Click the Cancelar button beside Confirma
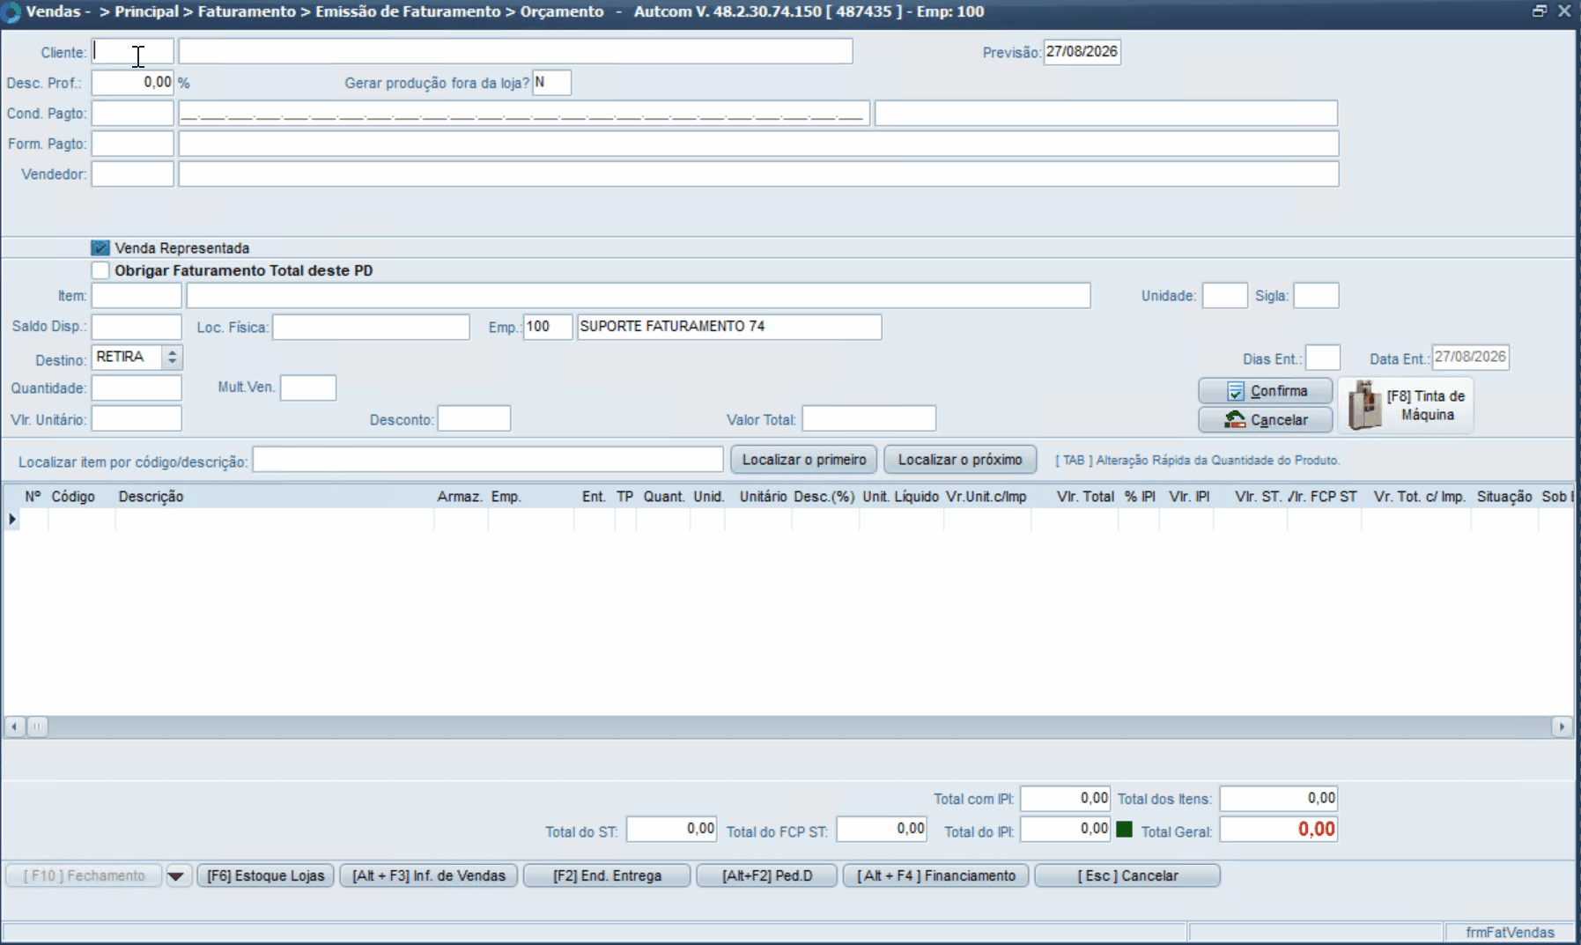The image size is (1581, 945). click(1265, 420)
